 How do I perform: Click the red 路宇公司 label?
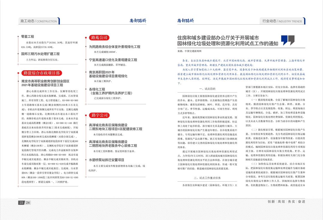click(99, 115)
